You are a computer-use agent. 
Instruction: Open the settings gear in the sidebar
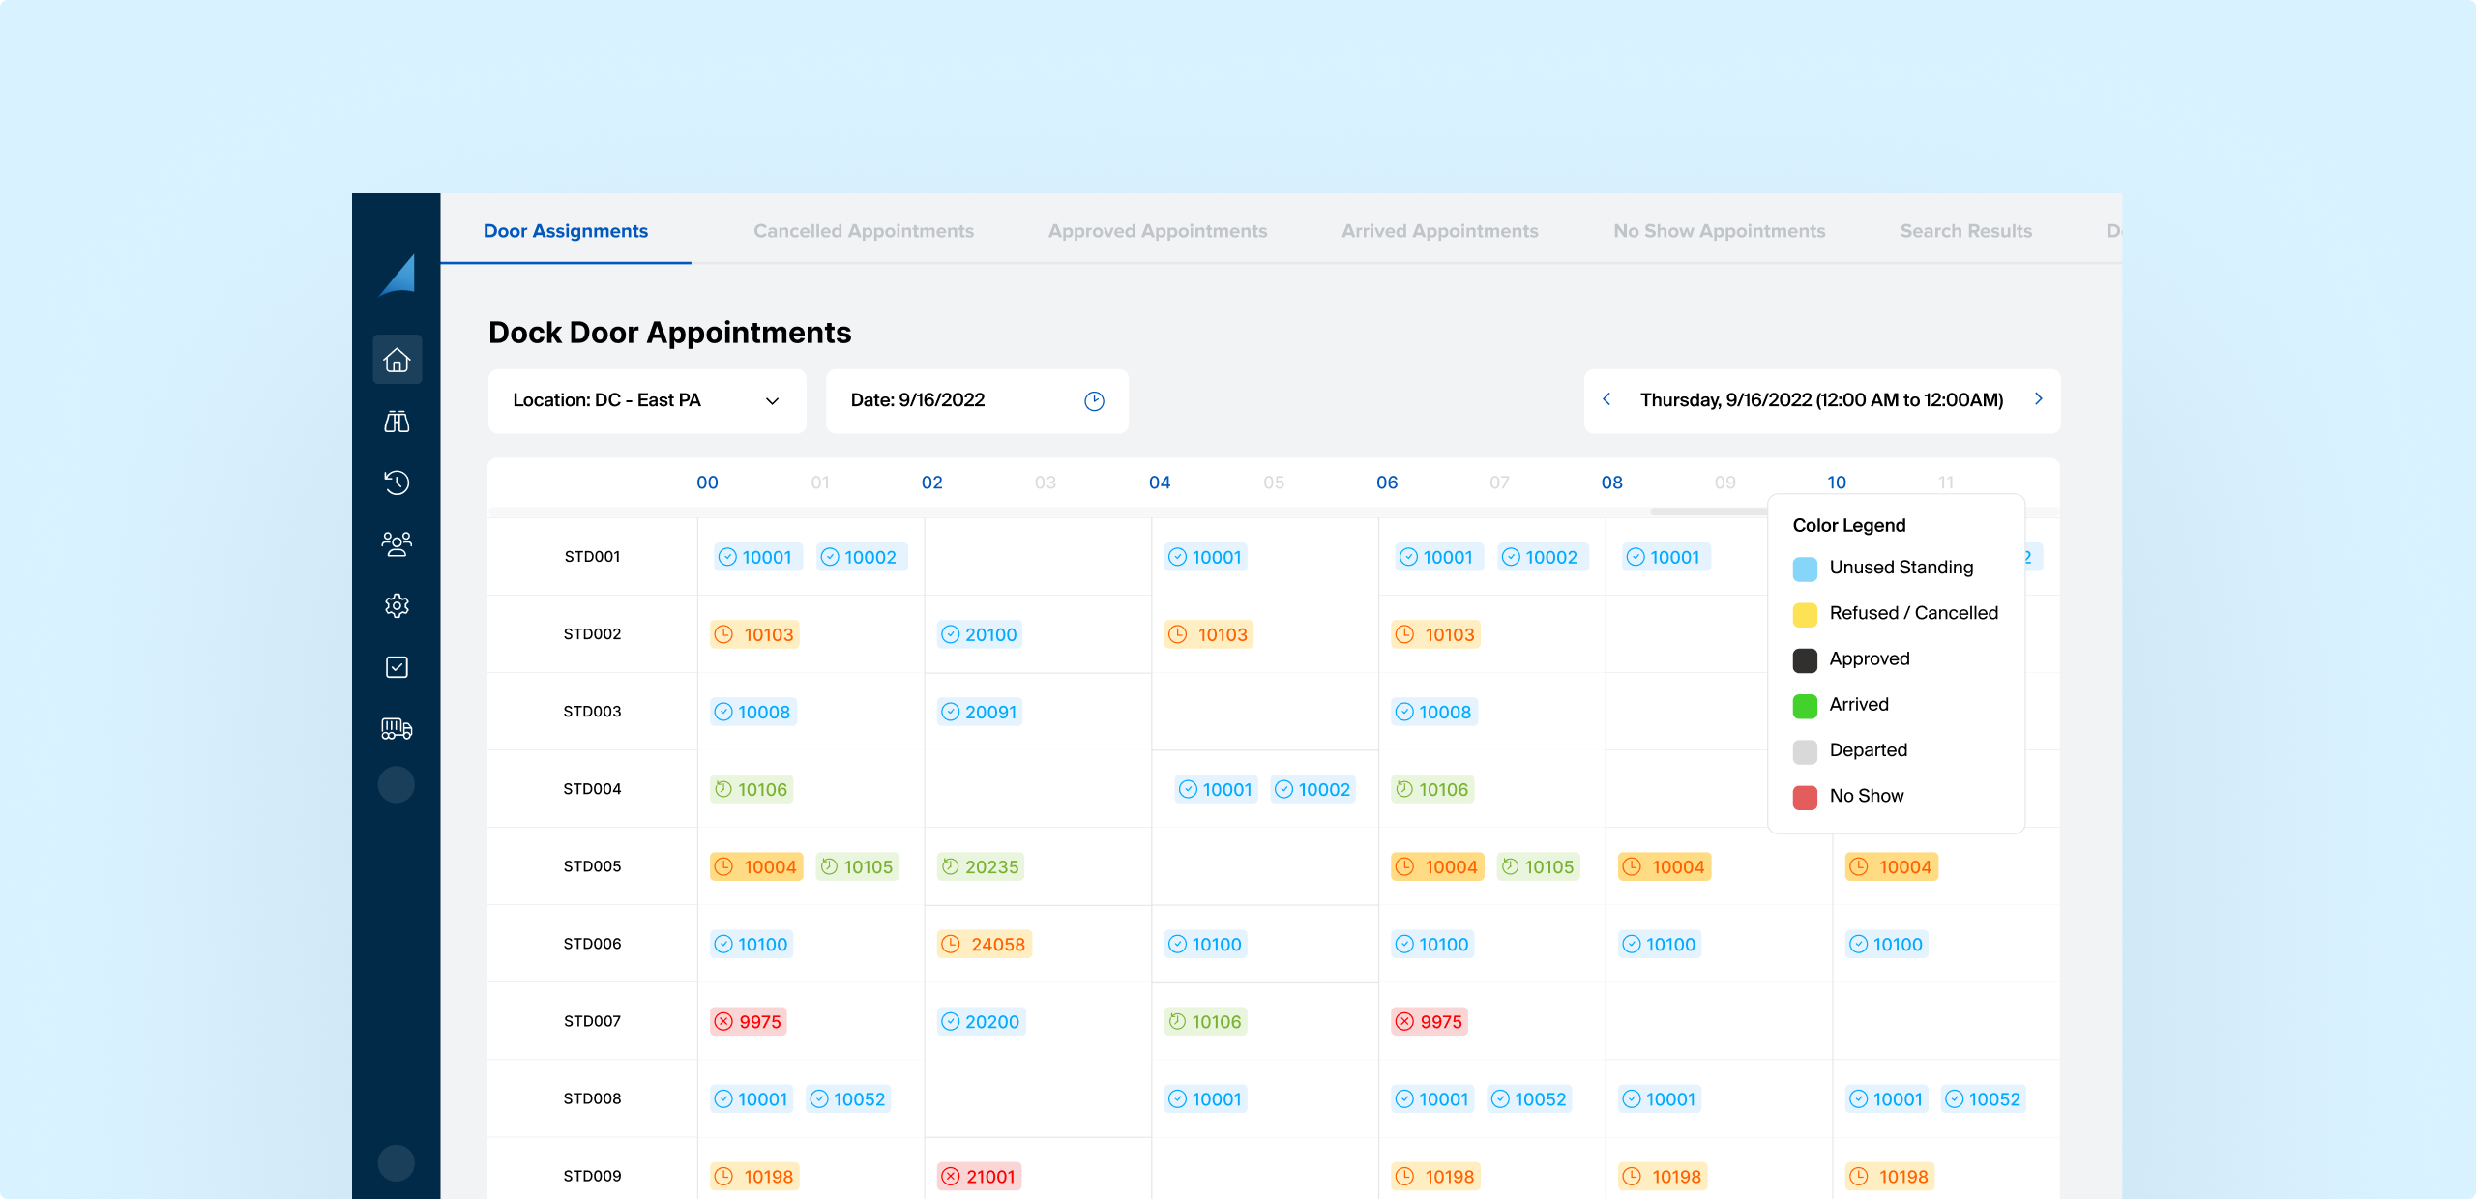click(x=397, y=605)
